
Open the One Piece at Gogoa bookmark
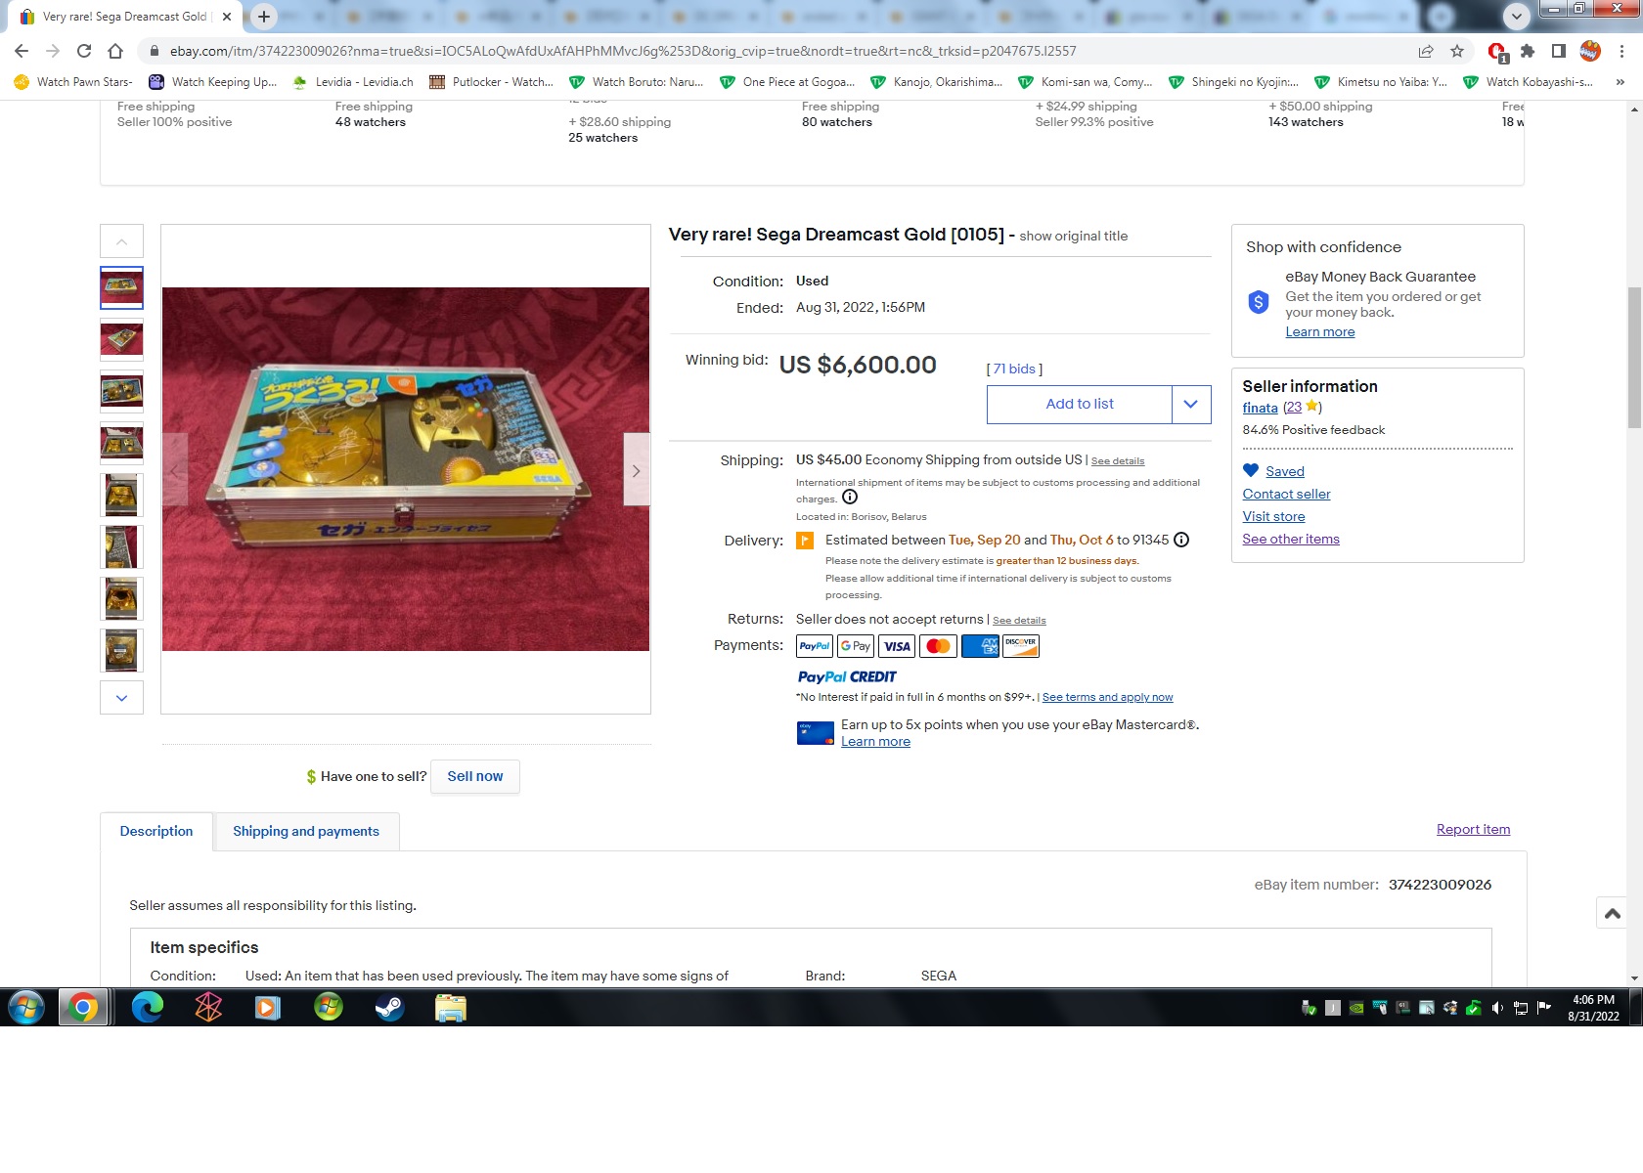[787, 82]
